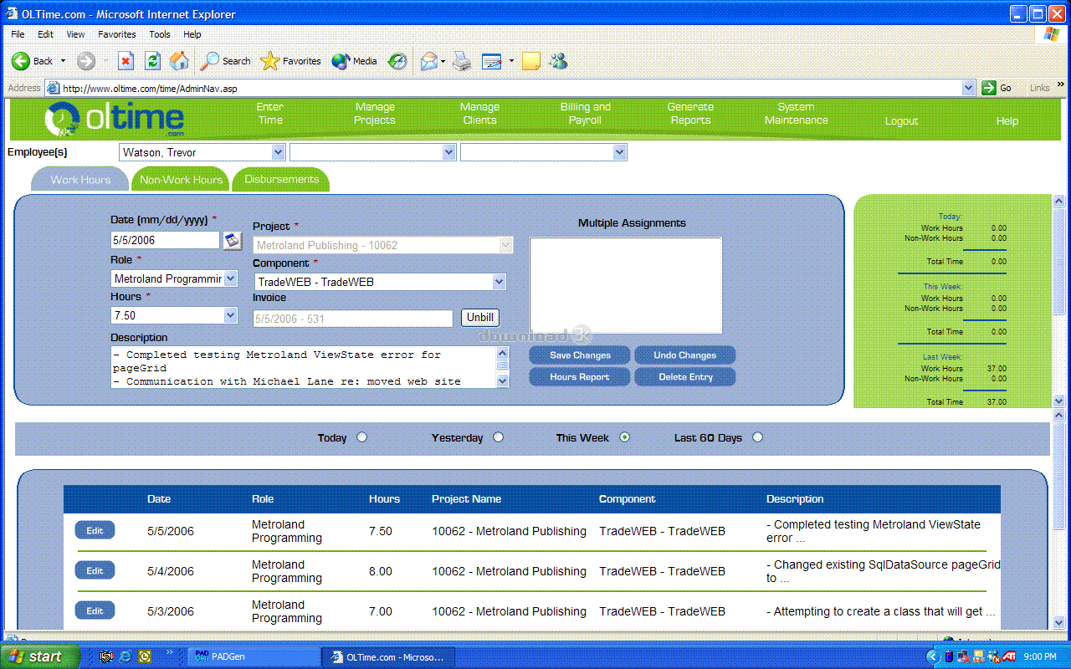This screenshot has width=1071, height=669.
Task: Open the History toolbar icon
Action: [x=397, y=61]
